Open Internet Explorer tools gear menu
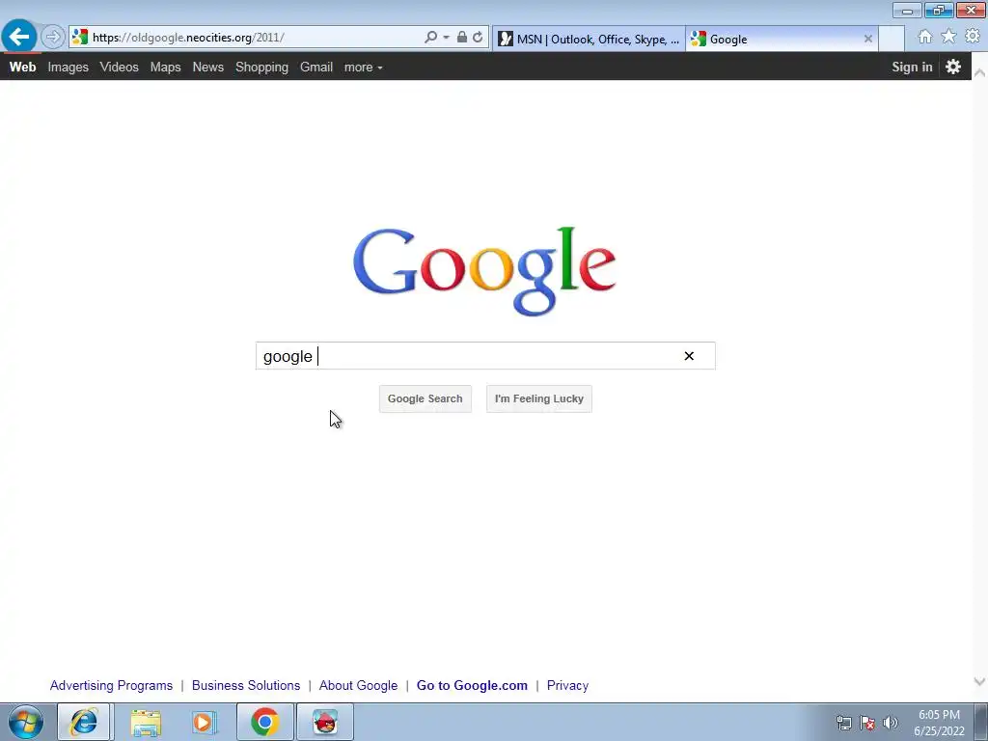This screenshot has width=988, height=741. pyautogui.click(x=973, y=37)
